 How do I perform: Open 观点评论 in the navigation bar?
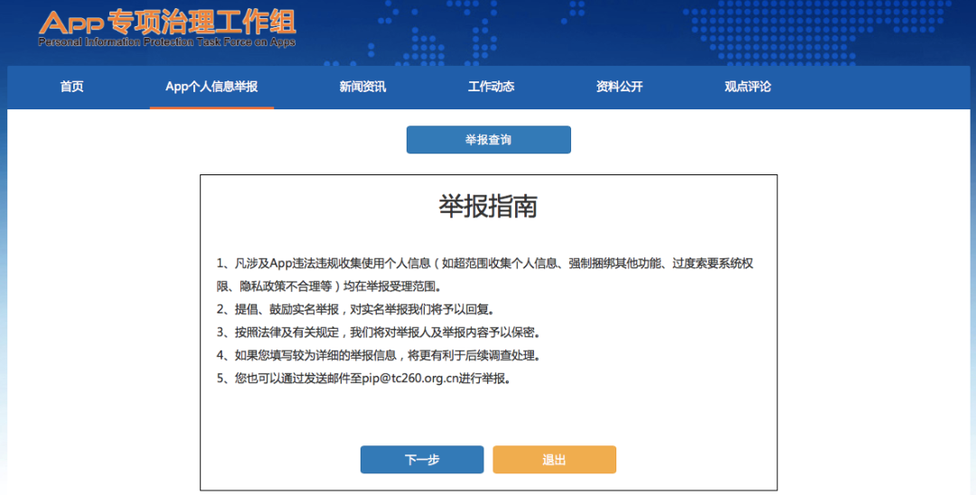coord(747,87)
